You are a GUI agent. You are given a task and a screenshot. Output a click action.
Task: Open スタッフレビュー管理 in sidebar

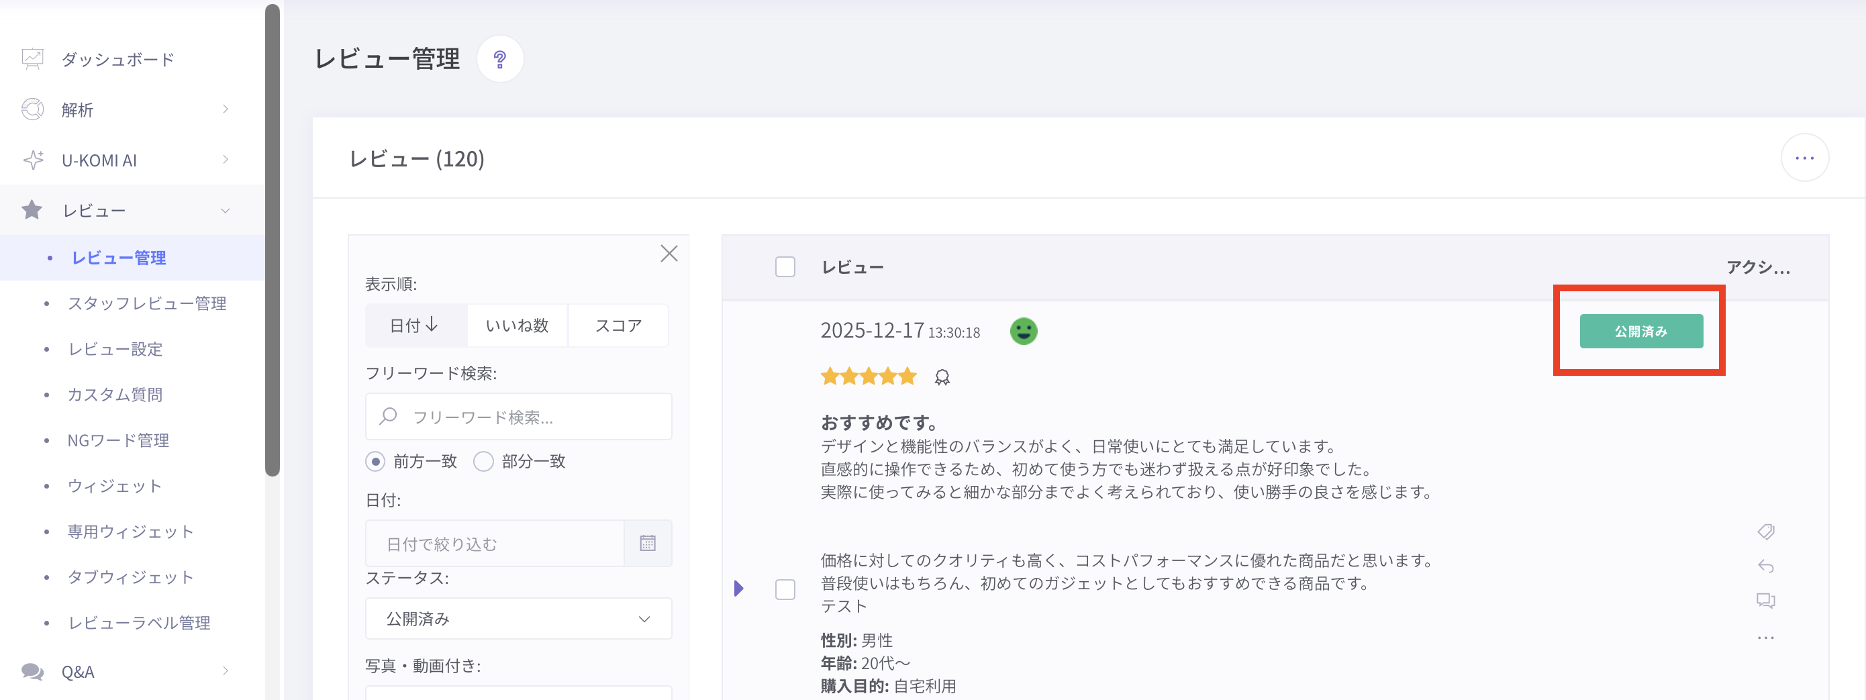point(147,303)
